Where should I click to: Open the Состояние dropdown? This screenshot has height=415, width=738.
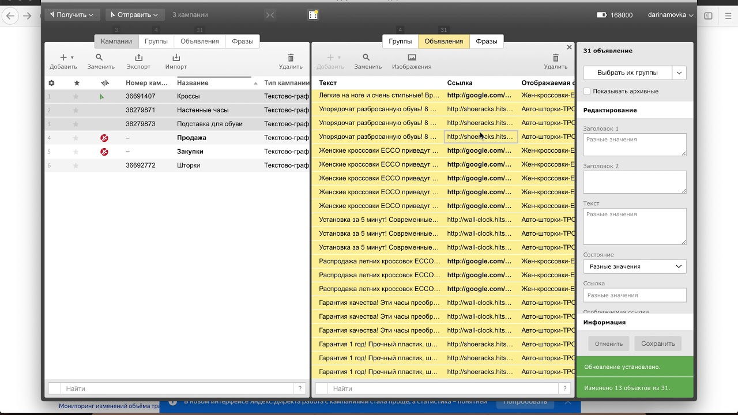(x=635, y=266)
